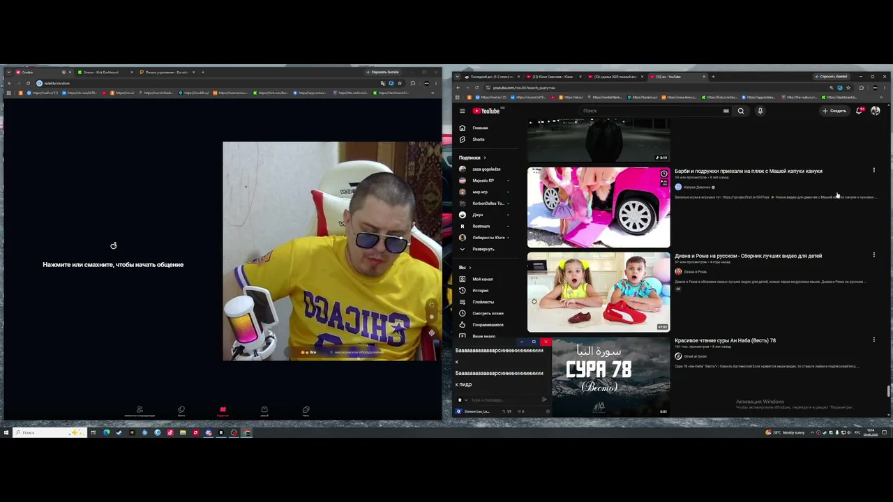Open more options for Диана и Рома video

point(873,255)
